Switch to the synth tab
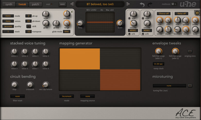The height and width of the screenshot is (120, 201). 9,4
